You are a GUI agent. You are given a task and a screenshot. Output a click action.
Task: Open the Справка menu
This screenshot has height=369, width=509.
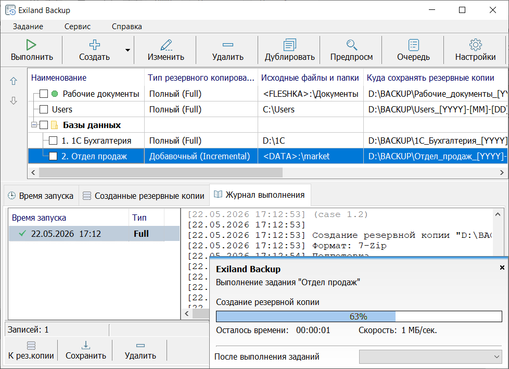(126, 27)
